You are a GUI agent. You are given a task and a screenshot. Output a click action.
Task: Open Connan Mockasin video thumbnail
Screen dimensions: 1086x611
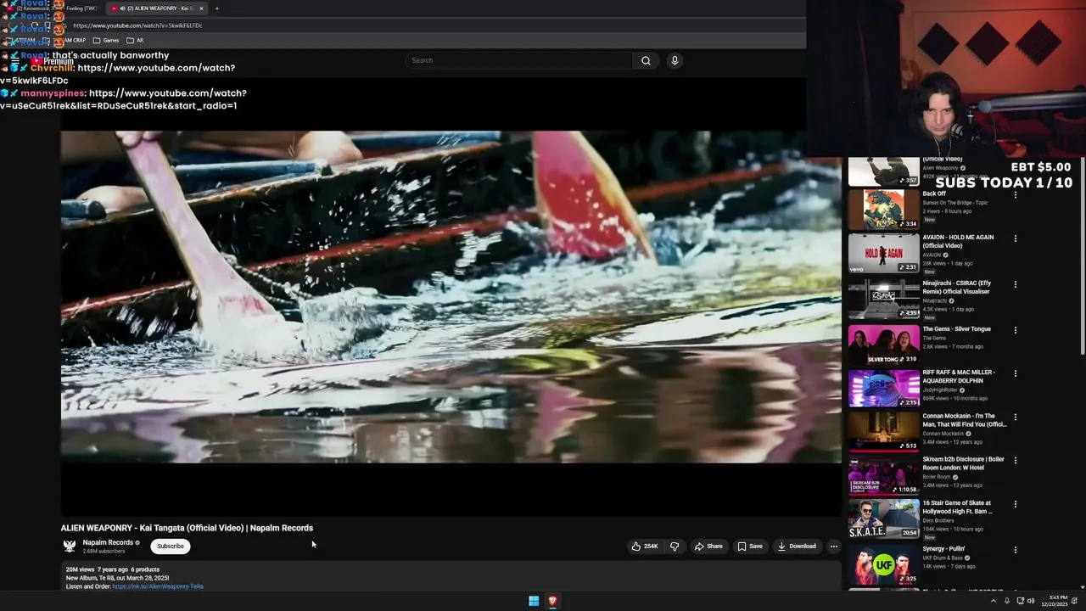pyautogui.click(x=884, y=431)
